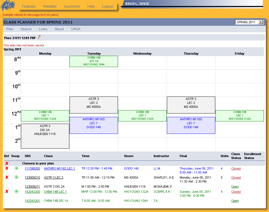
Task: Swap ANTHRO M116S LEC 1 using green arrow
Action: pyautogui.click(x=16, y=168)
